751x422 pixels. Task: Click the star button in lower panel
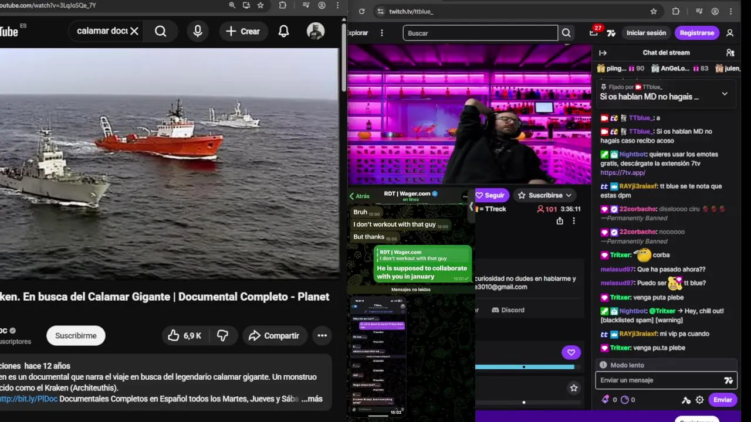point(574,388)
